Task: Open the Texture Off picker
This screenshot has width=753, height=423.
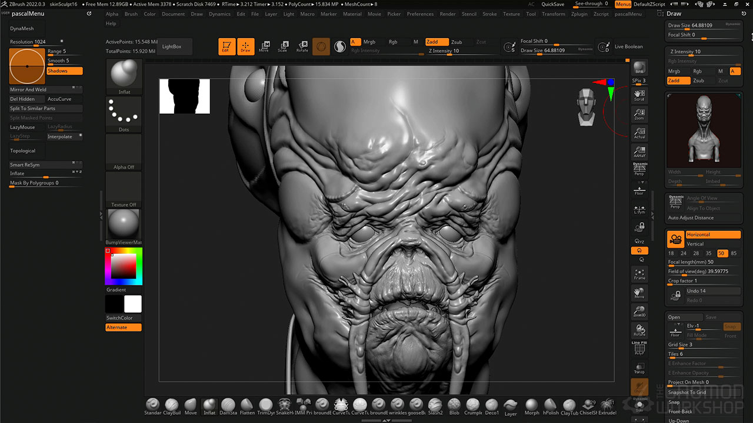Action: [x=124, y=189]
